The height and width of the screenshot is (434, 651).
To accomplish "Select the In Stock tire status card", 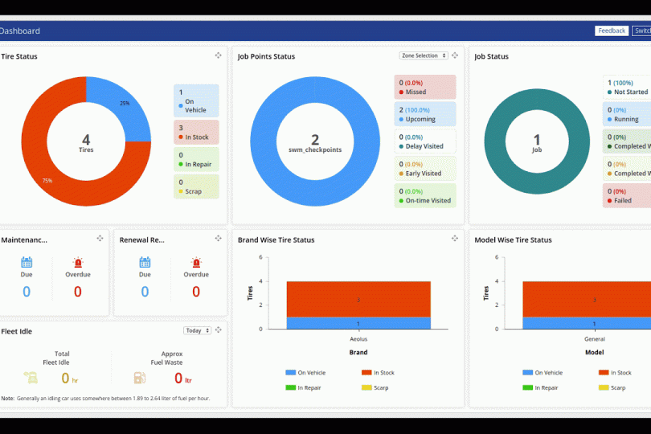I will 195,133.
